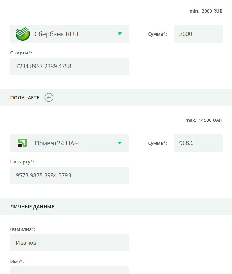This screenshot has height=274, width=232.
Task: Click the С карты card number field
Action: pyautogui.click(x=70, y=66)
